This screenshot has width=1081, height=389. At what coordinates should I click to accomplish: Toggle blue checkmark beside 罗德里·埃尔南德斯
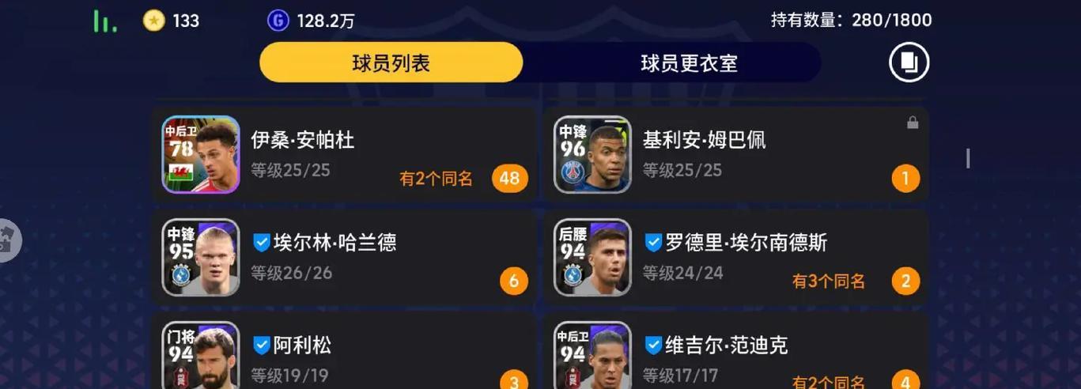[x=652, y=242]
